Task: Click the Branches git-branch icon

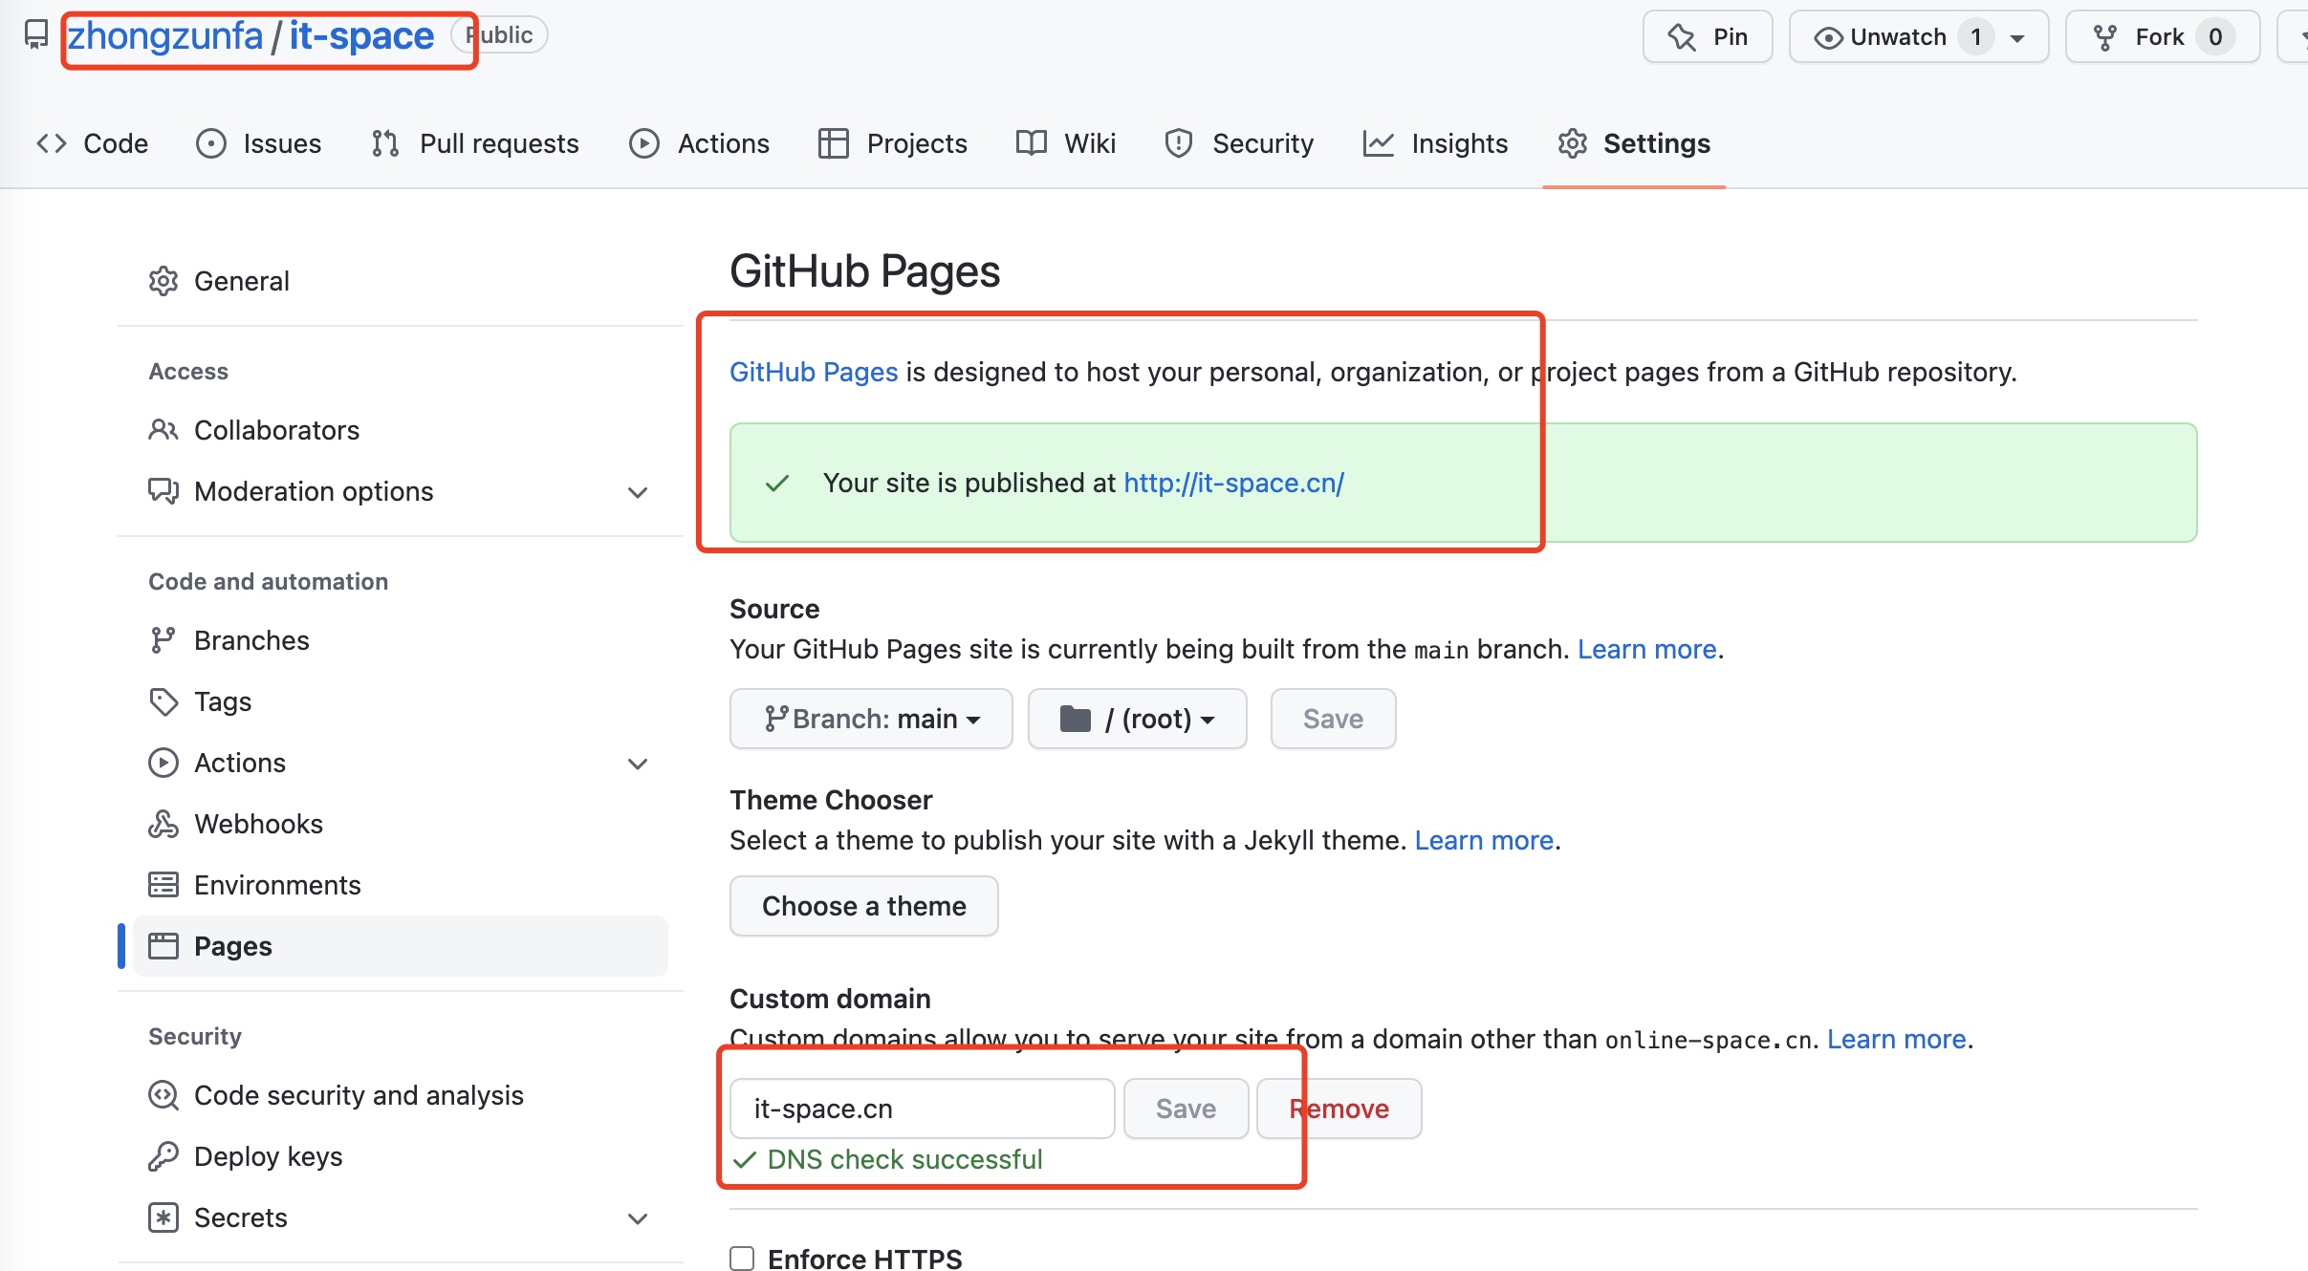Action: point(163,640)
